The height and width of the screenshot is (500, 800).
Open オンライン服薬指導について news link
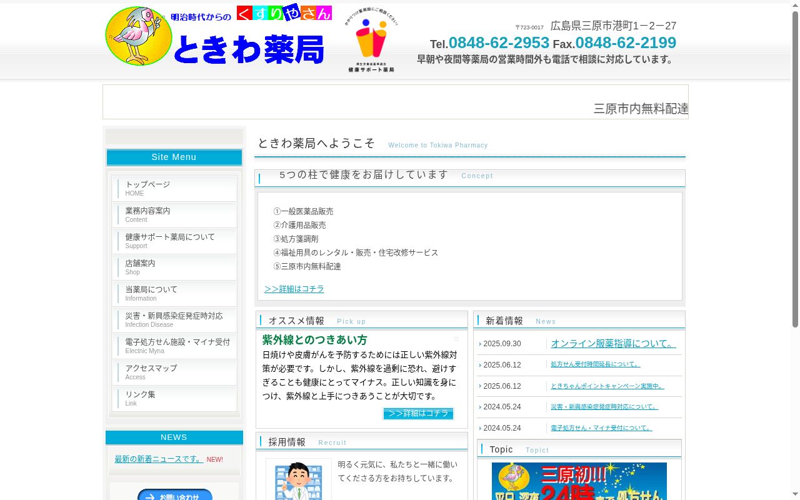coord(614,344)
